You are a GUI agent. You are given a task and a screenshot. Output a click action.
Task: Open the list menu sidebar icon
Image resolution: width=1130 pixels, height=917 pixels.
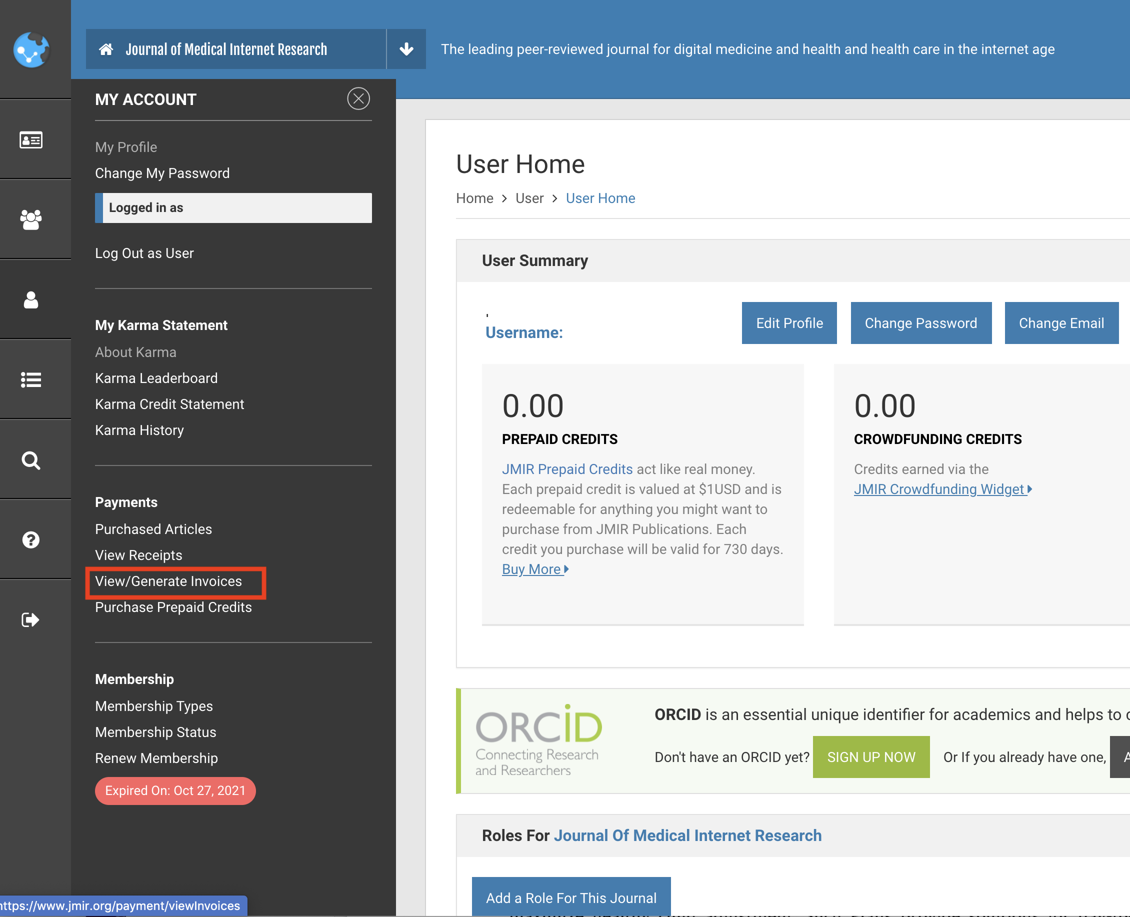point(31,380)
